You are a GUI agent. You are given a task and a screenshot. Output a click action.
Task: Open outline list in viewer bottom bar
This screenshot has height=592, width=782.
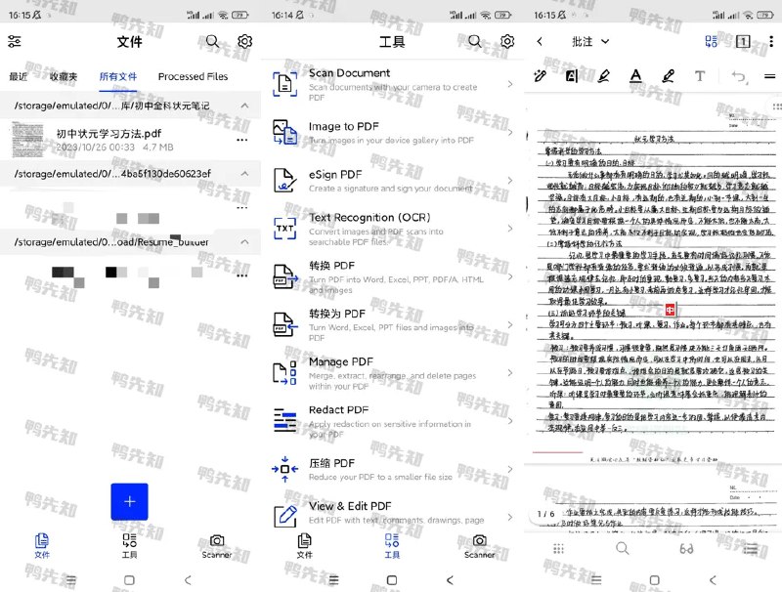[751, 549]
